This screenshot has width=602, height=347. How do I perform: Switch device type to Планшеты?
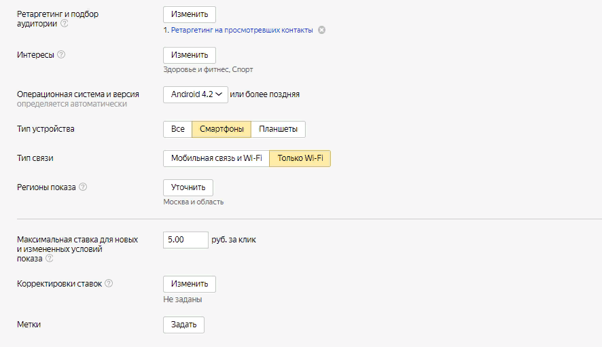(279, 129)
